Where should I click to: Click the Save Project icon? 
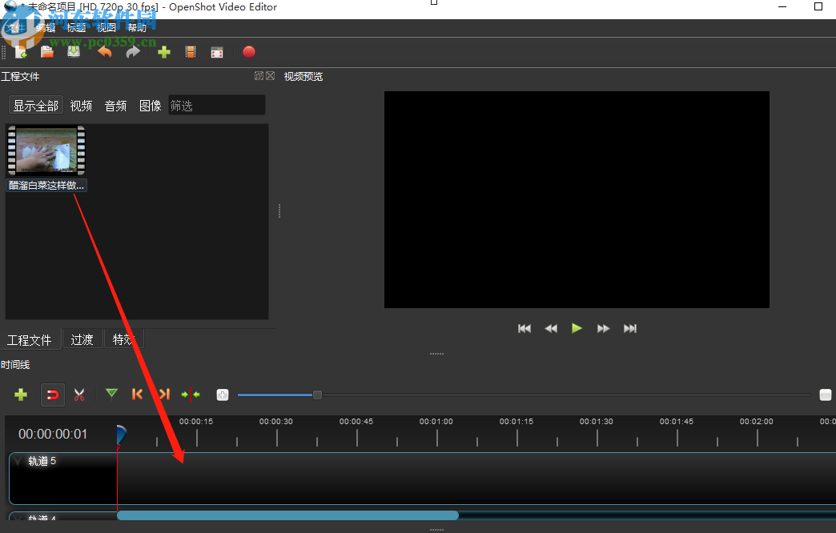(74, 52)
